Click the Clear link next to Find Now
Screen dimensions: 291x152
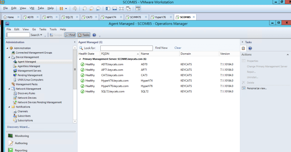[x=178, y=48]
